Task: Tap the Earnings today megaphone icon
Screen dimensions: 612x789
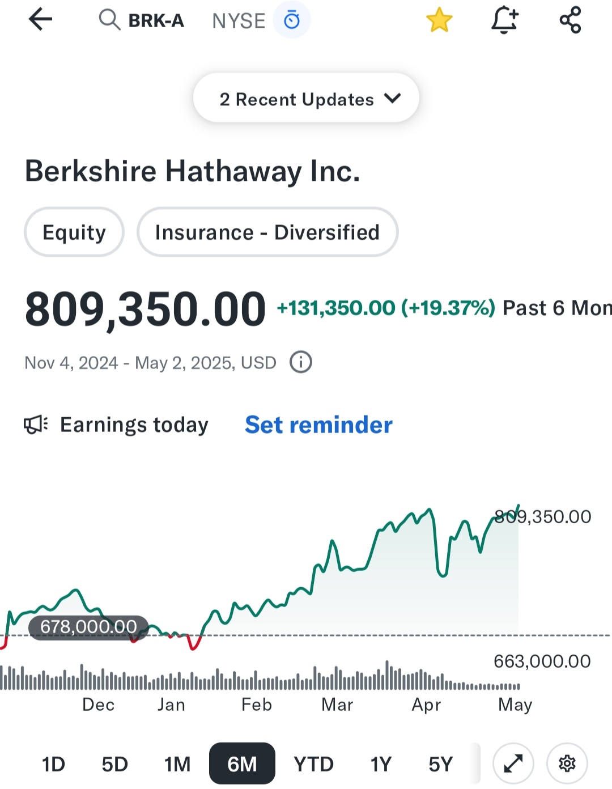Action: coord(36,425)
